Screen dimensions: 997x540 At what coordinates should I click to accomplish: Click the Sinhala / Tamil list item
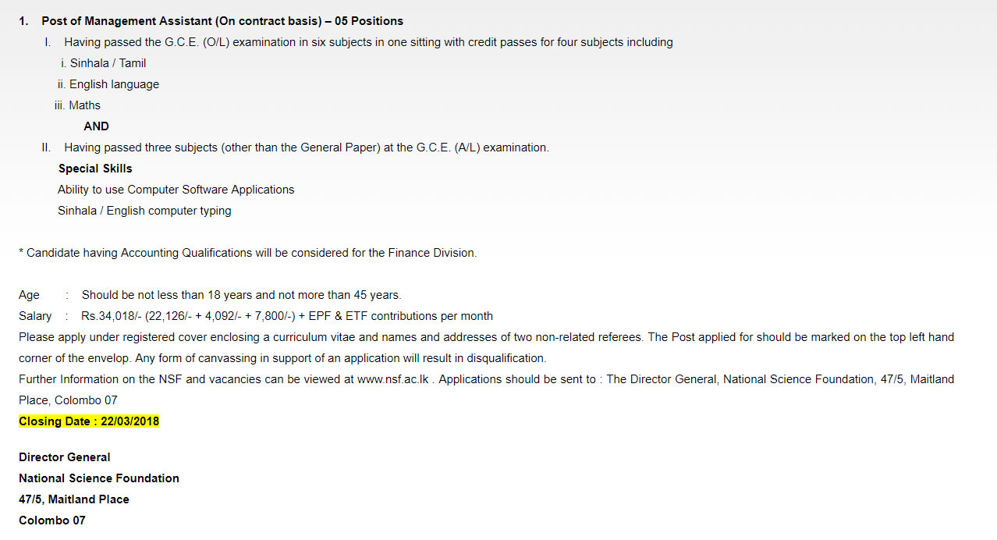coord(103,63)
